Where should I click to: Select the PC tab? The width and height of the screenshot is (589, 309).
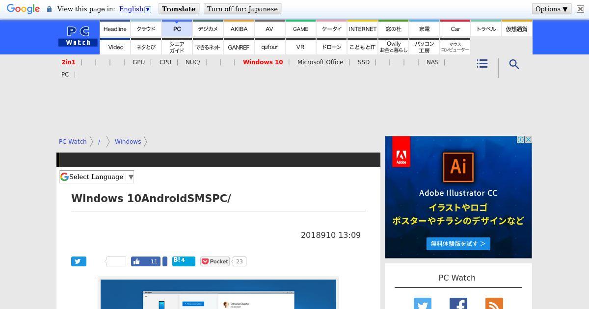pos(177,29)
